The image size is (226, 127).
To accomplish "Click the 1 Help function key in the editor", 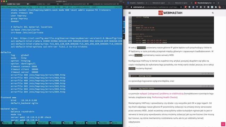I will (x=6, y=123).
